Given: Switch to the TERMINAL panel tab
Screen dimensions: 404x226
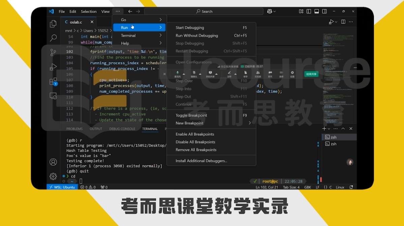Looking at the screenshot, I should point(150,129).
